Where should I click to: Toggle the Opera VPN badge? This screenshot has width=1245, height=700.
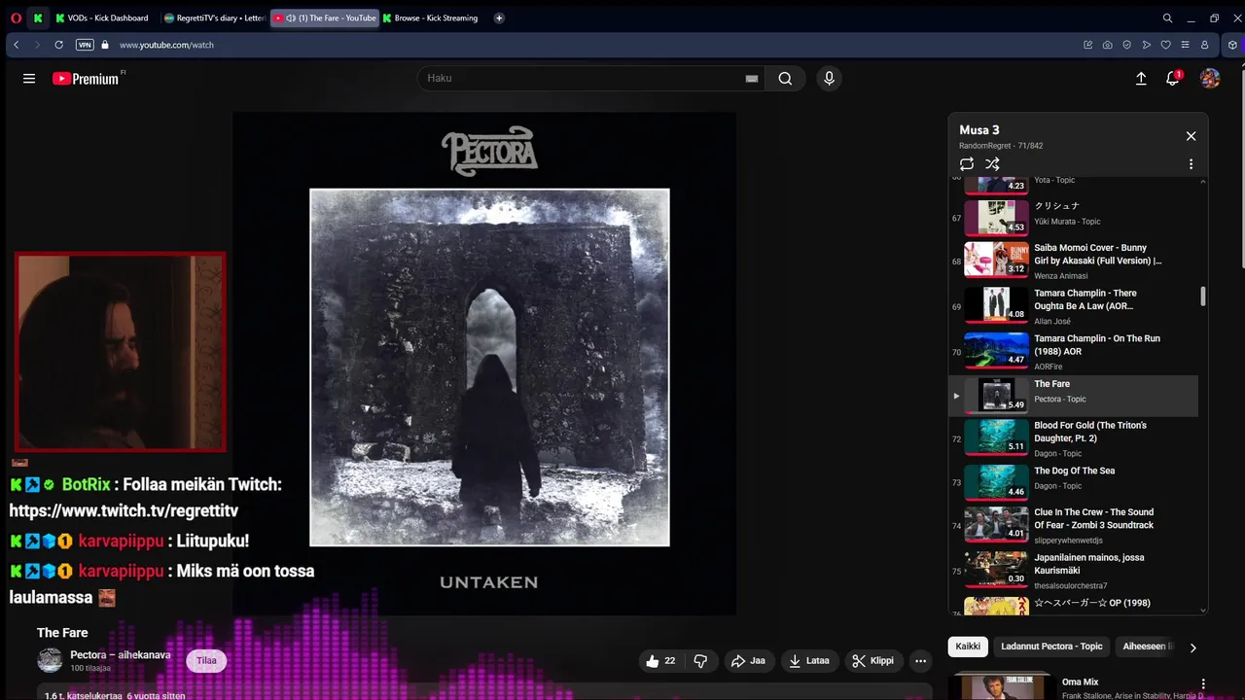click(x=85, y=45)
